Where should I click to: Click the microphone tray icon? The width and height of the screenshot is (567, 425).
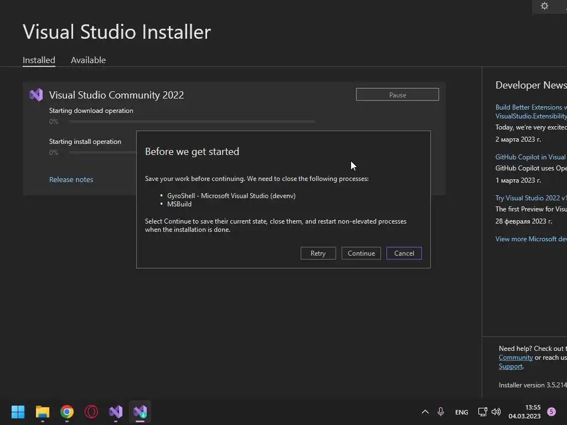click(441, 412)
